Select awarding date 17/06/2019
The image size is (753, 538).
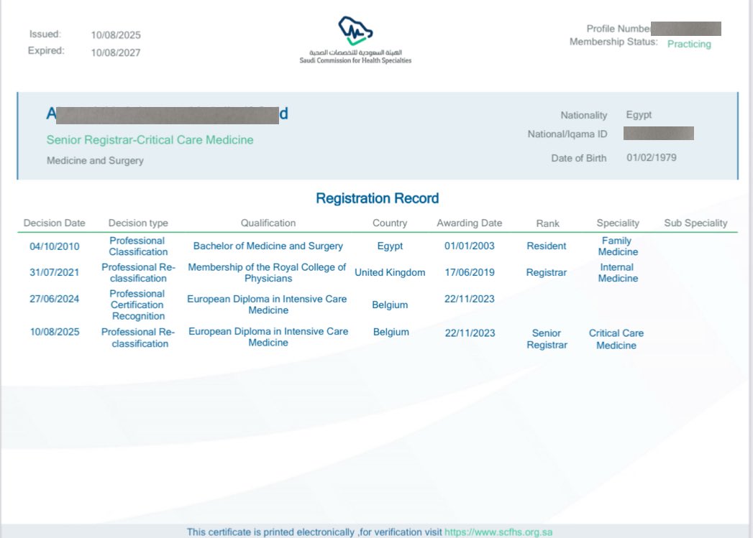pos(469,272)
